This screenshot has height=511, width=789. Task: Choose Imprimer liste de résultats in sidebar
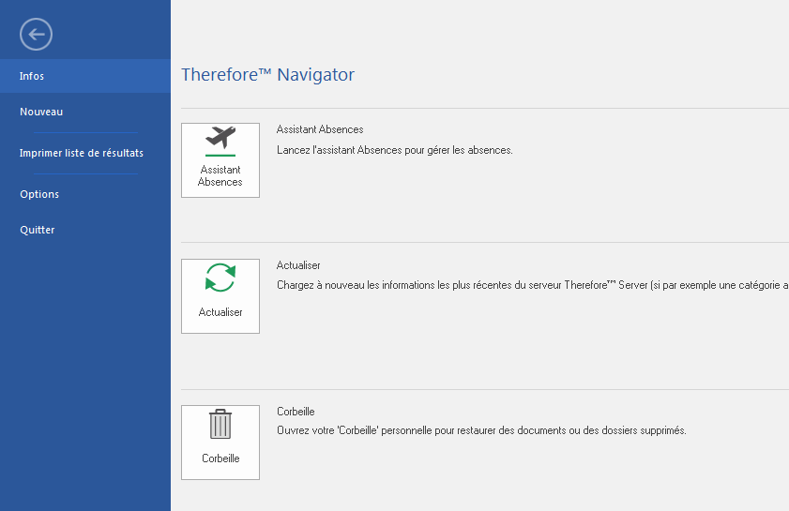pyautogui.click(x=82, y=153)
